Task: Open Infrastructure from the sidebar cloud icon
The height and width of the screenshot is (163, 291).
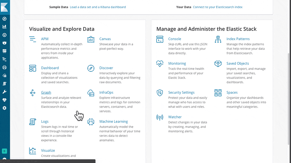Action: click(x=4, y=76)
